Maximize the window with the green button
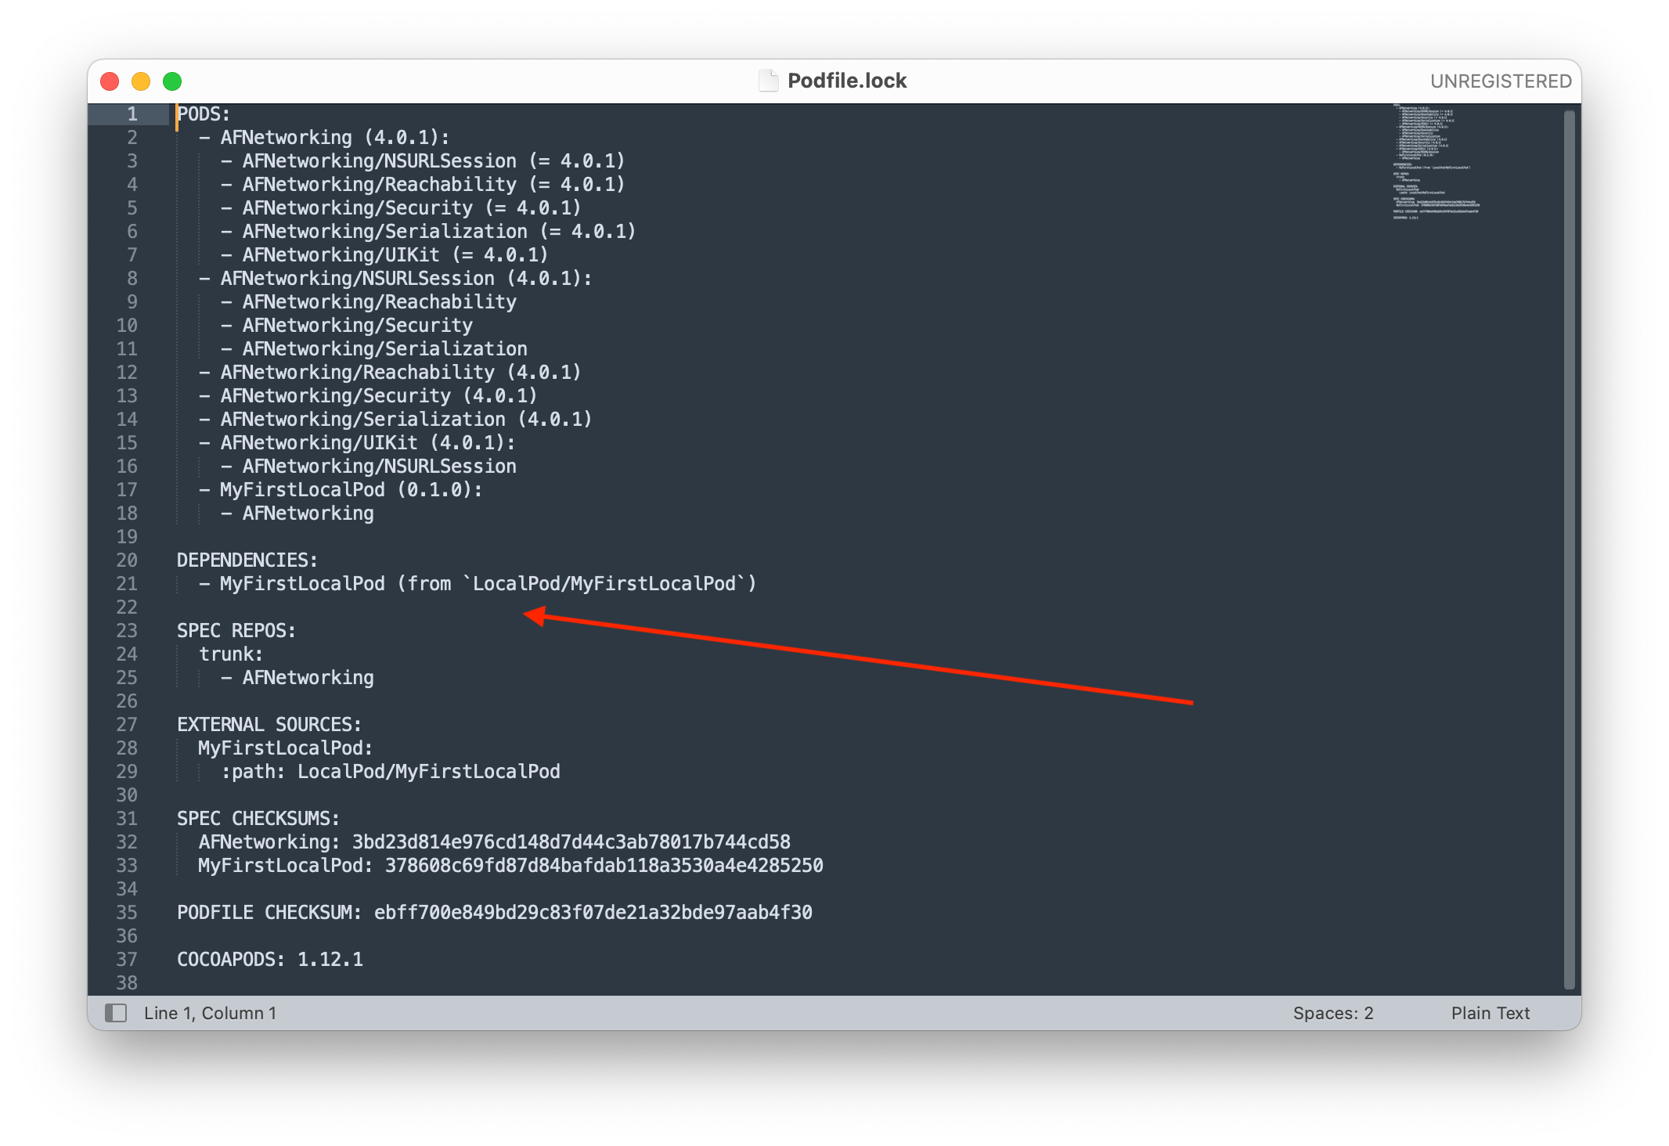Viewport: 1669px width, 1146px height. point(172,81)
